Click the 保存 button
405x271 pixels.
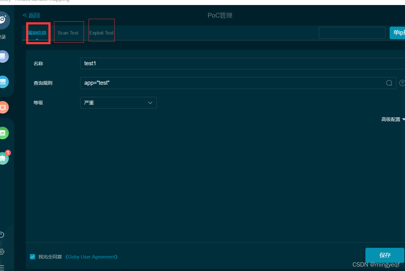pos(385,255)
